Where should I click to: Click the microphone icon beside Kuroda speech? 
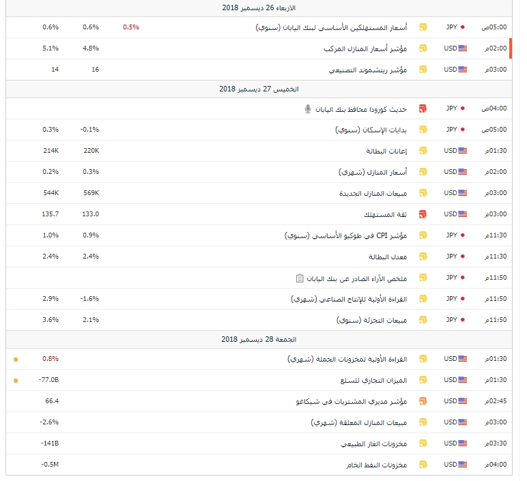coord(307,109)
